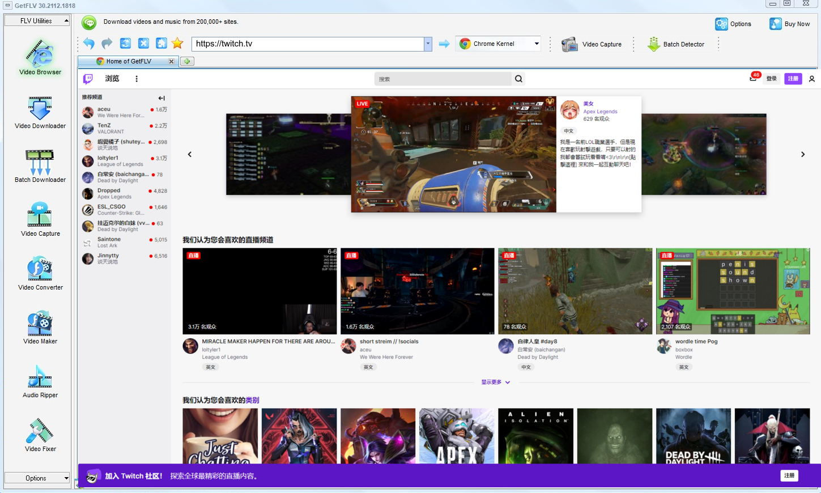Open Dropped Apex Legends channel in sidebar

click(125, 194)
